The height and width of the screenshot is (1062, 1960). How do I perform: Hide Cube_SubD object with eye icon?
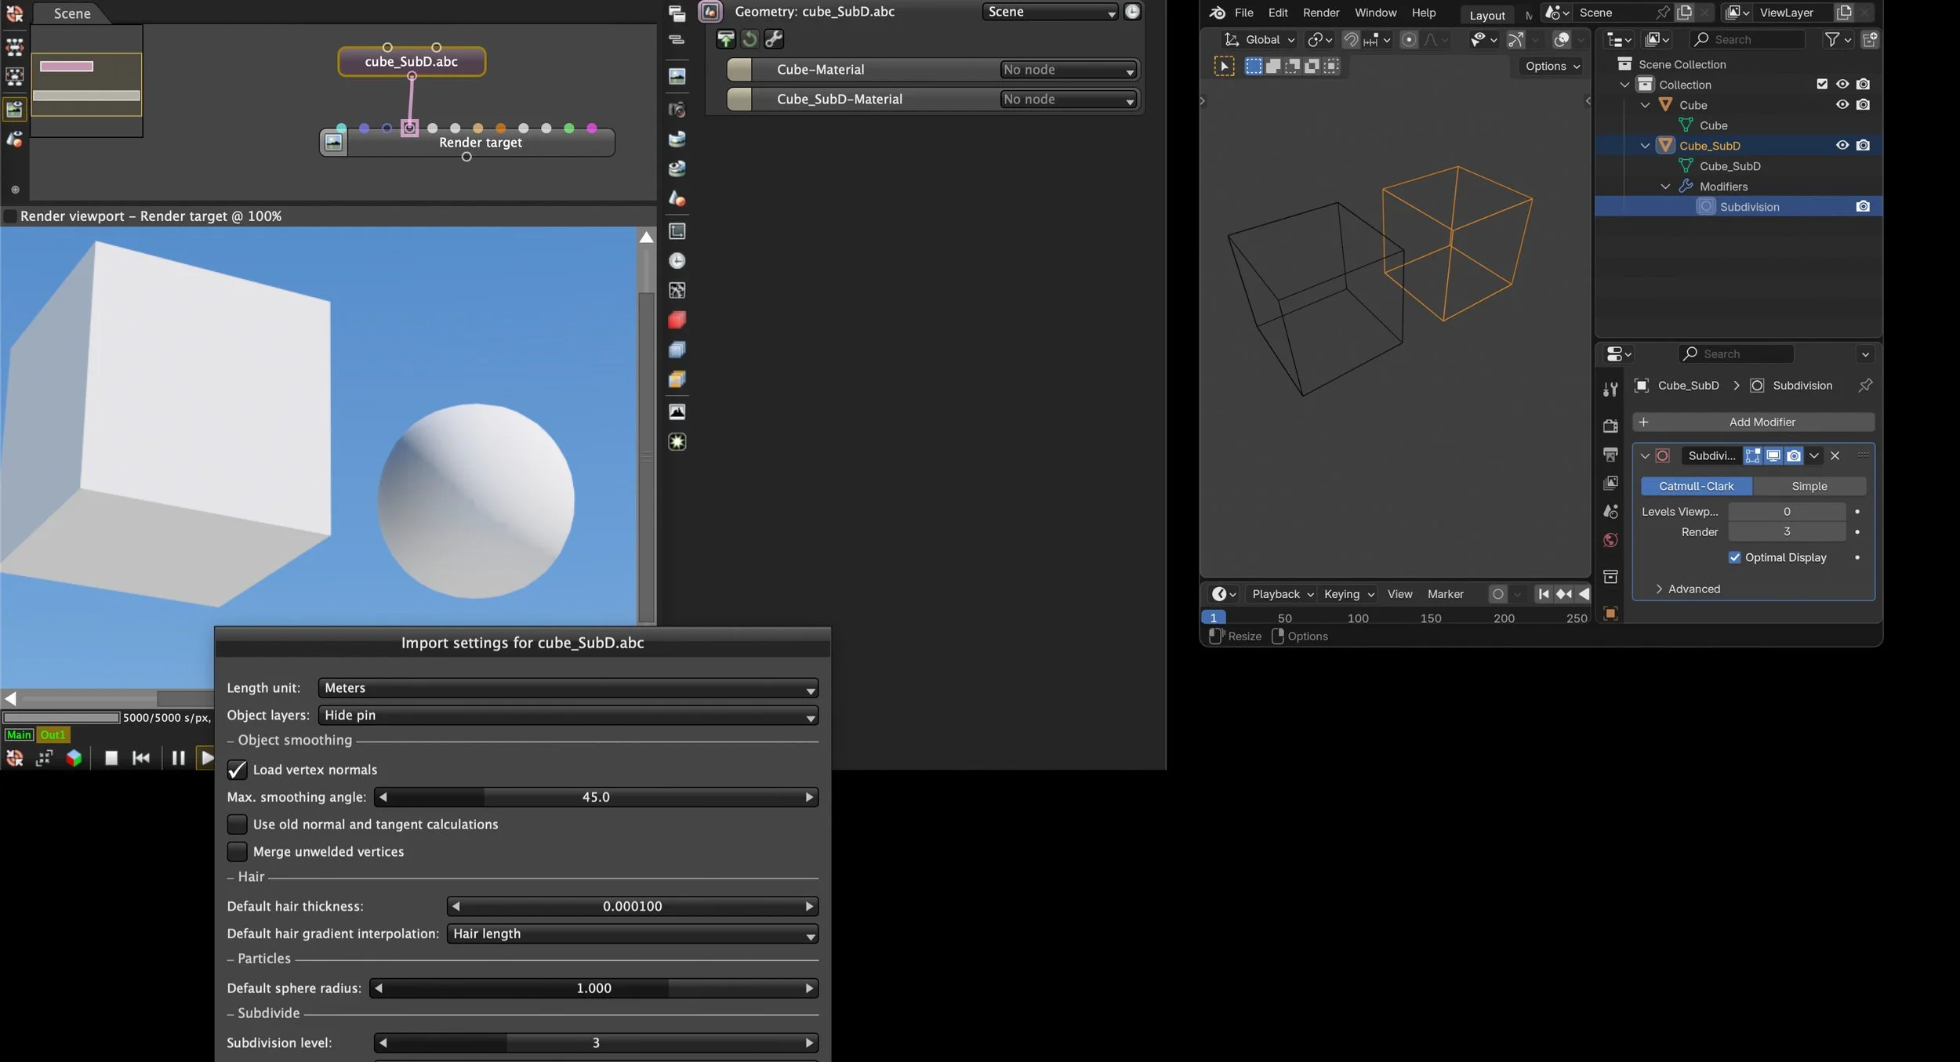click(1842, 145)
